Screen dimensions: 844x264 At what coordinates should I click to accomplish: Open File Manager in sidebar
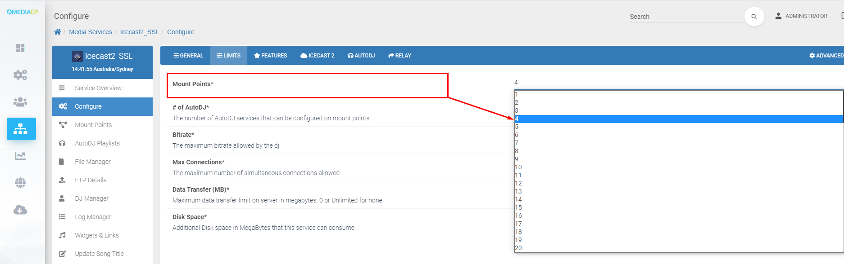[x=103, y=162]
